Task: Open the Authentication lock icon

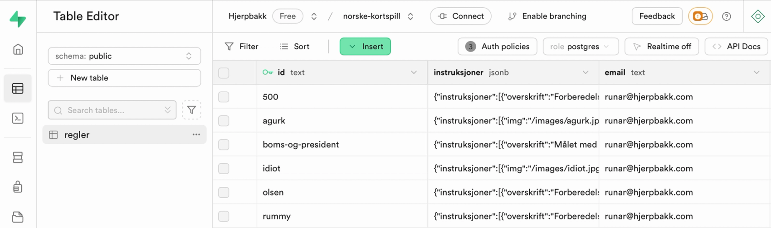Action: (x=18, y=187)
